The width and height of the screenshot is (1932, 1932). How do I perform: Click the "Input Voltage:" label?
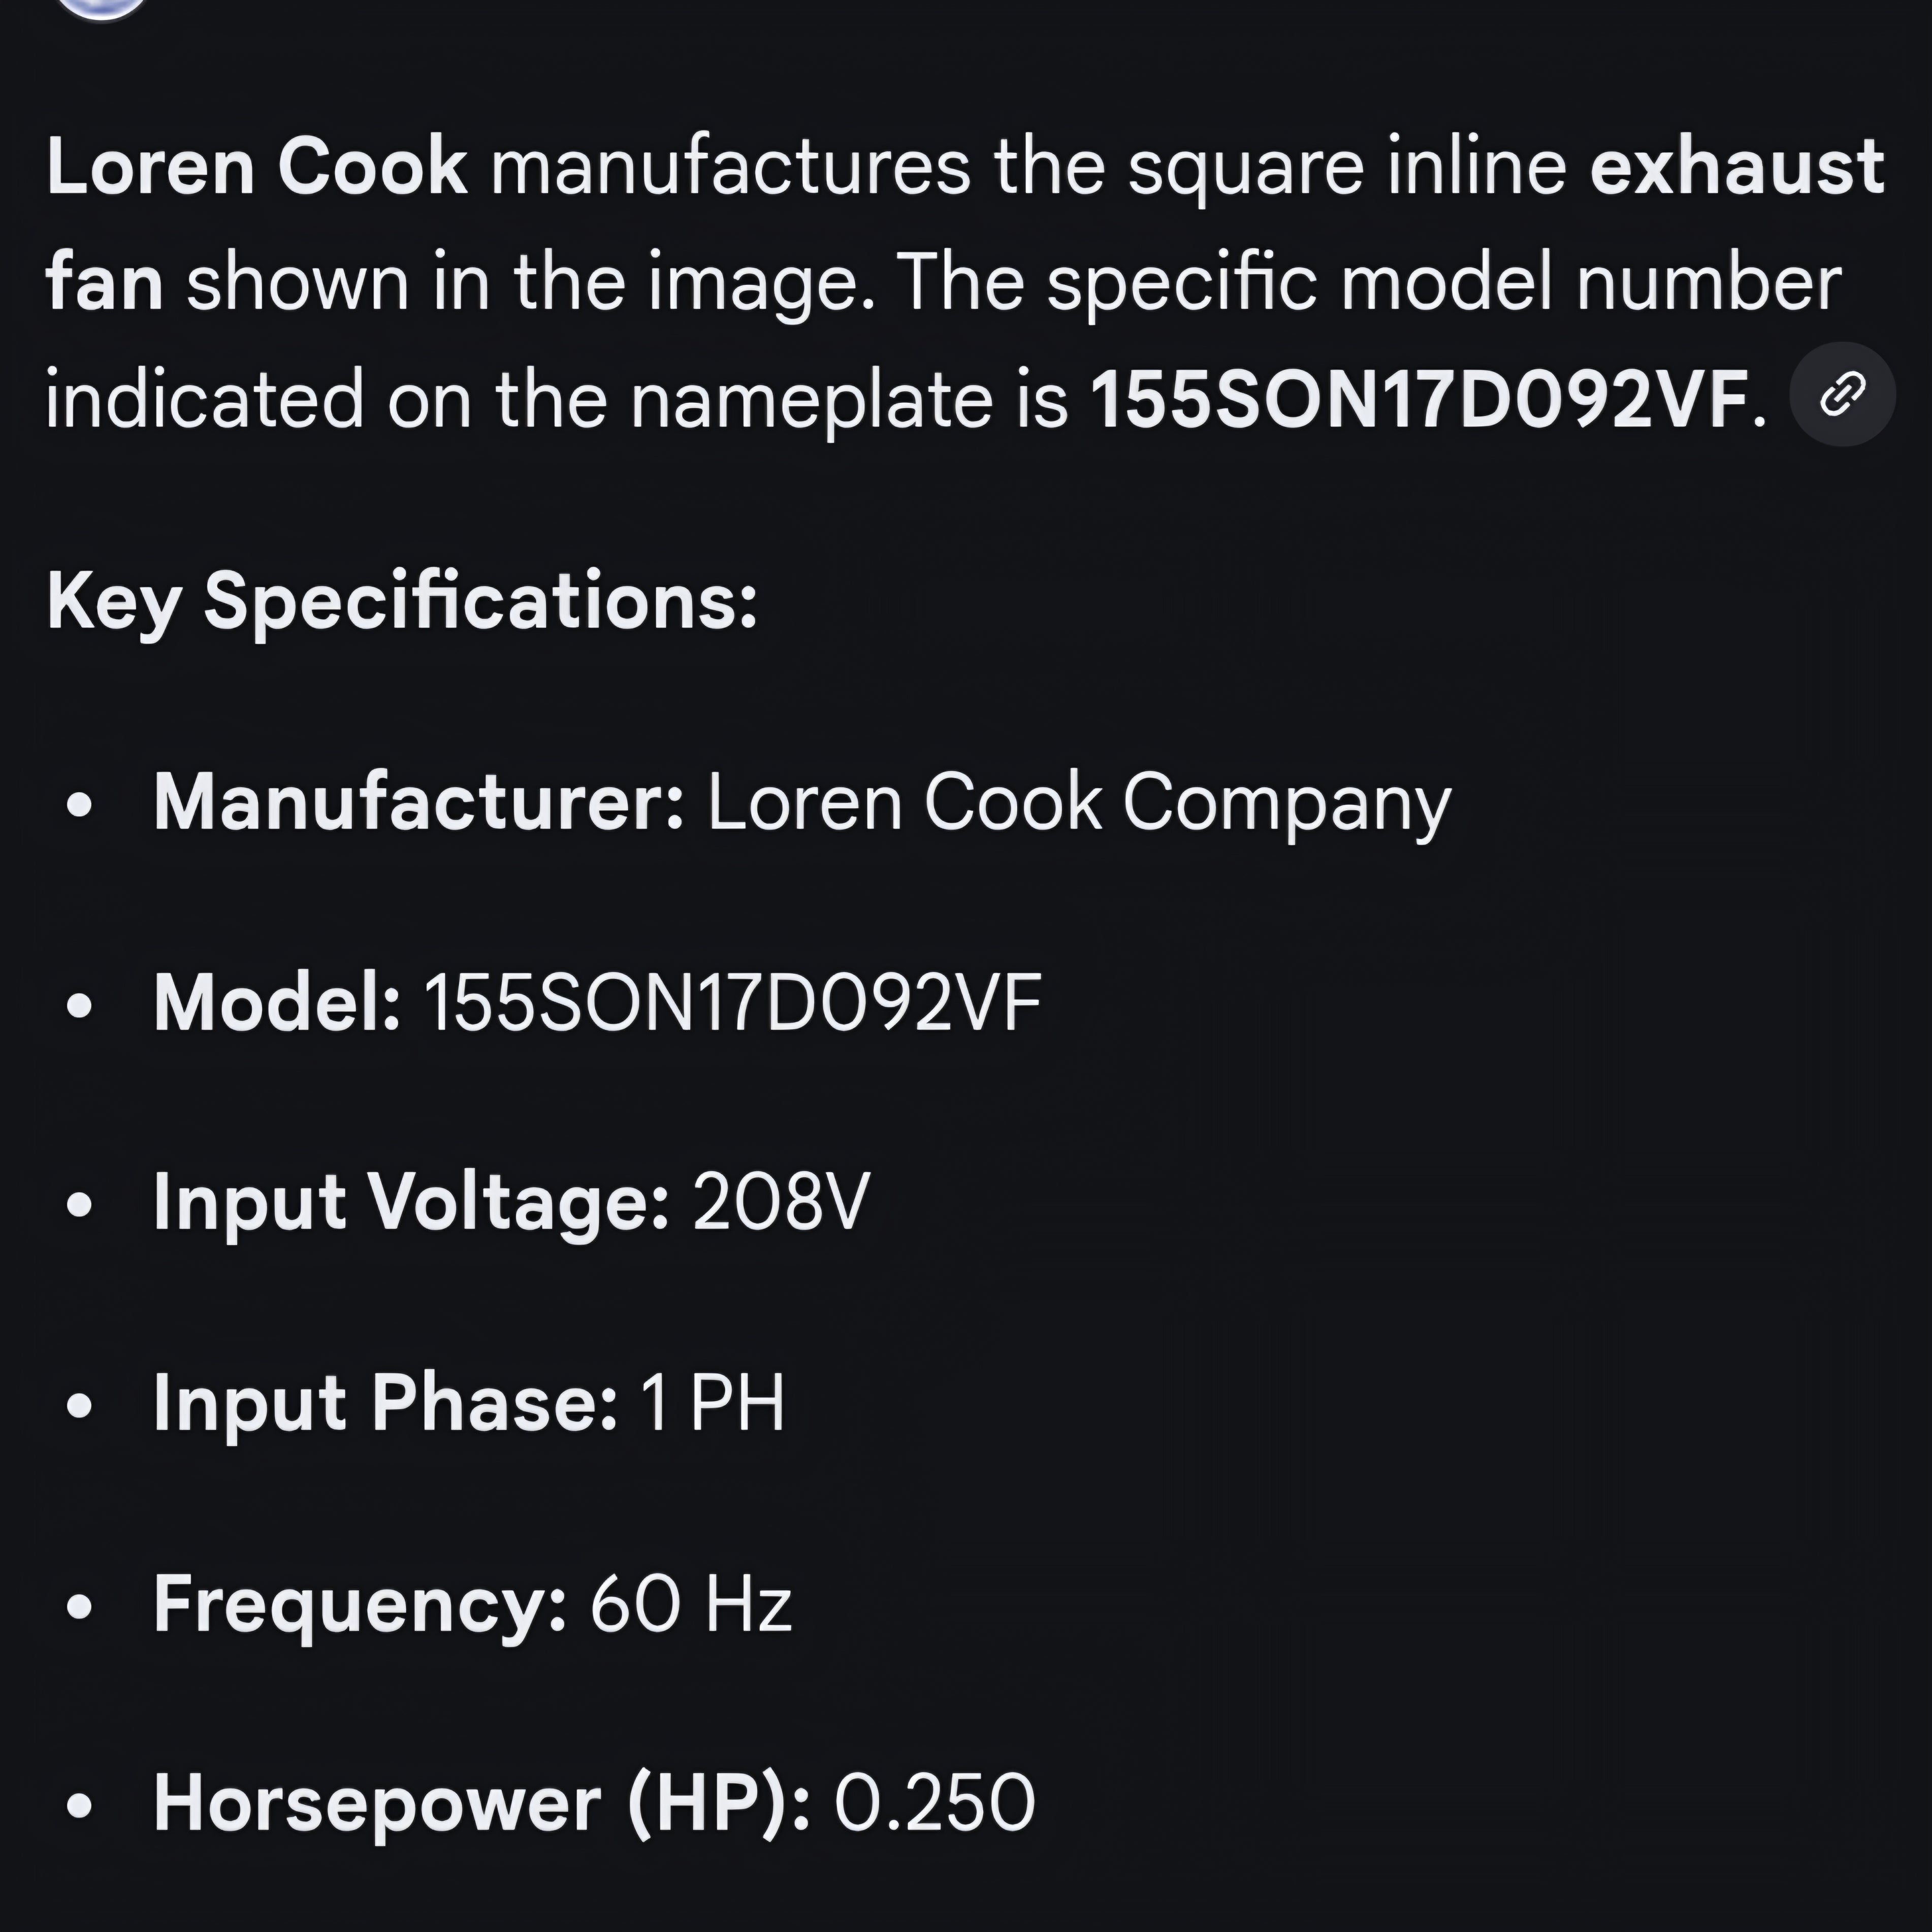tap(411, 1203)
